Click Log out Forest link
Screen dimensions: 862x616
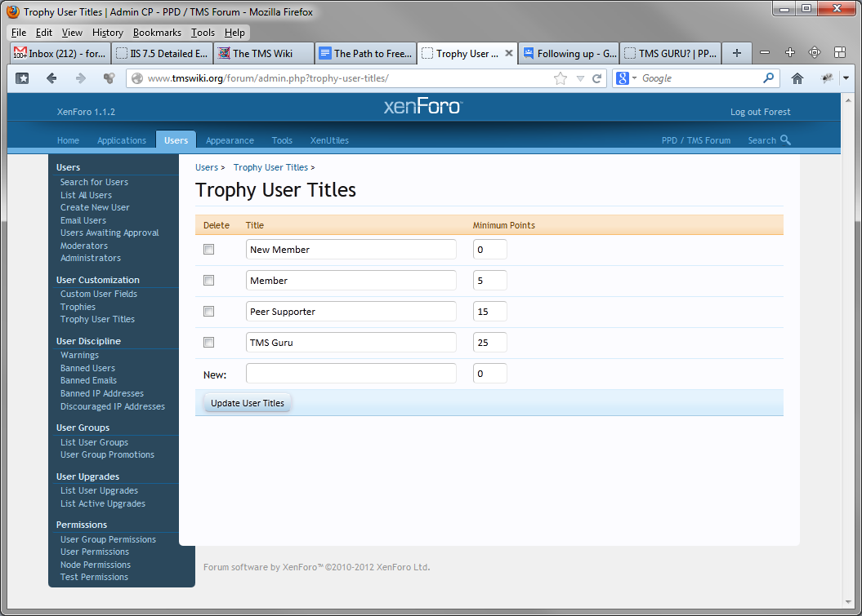[761, 112]
